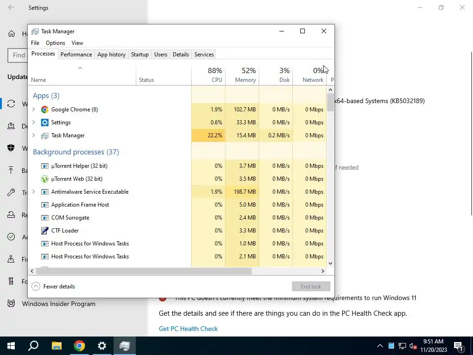473x355 pixels.
Task: Switch to the Performance tab
Action: [76, 55]
